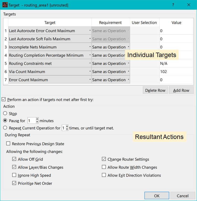Open Last Autoroute Error Count Maximum target dropdown
The height and width of the screenshot is (201, 197).
pos(50,31)
